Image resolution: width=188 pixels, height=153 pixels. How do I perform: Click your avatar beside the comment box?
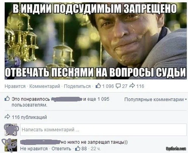coord(11,130)
